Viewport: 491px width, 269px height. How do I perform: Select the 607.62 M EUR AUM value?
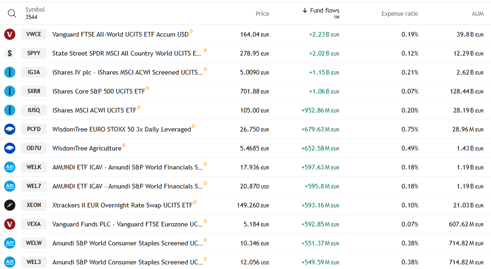pyautogui.click(x=466, y=225)
